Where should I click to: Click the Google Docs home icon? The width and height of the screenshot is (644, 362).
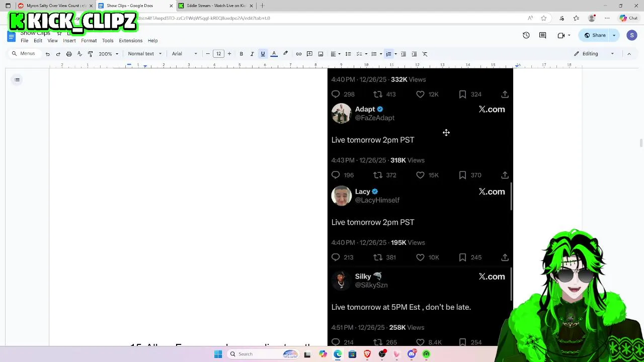(11, 37)
